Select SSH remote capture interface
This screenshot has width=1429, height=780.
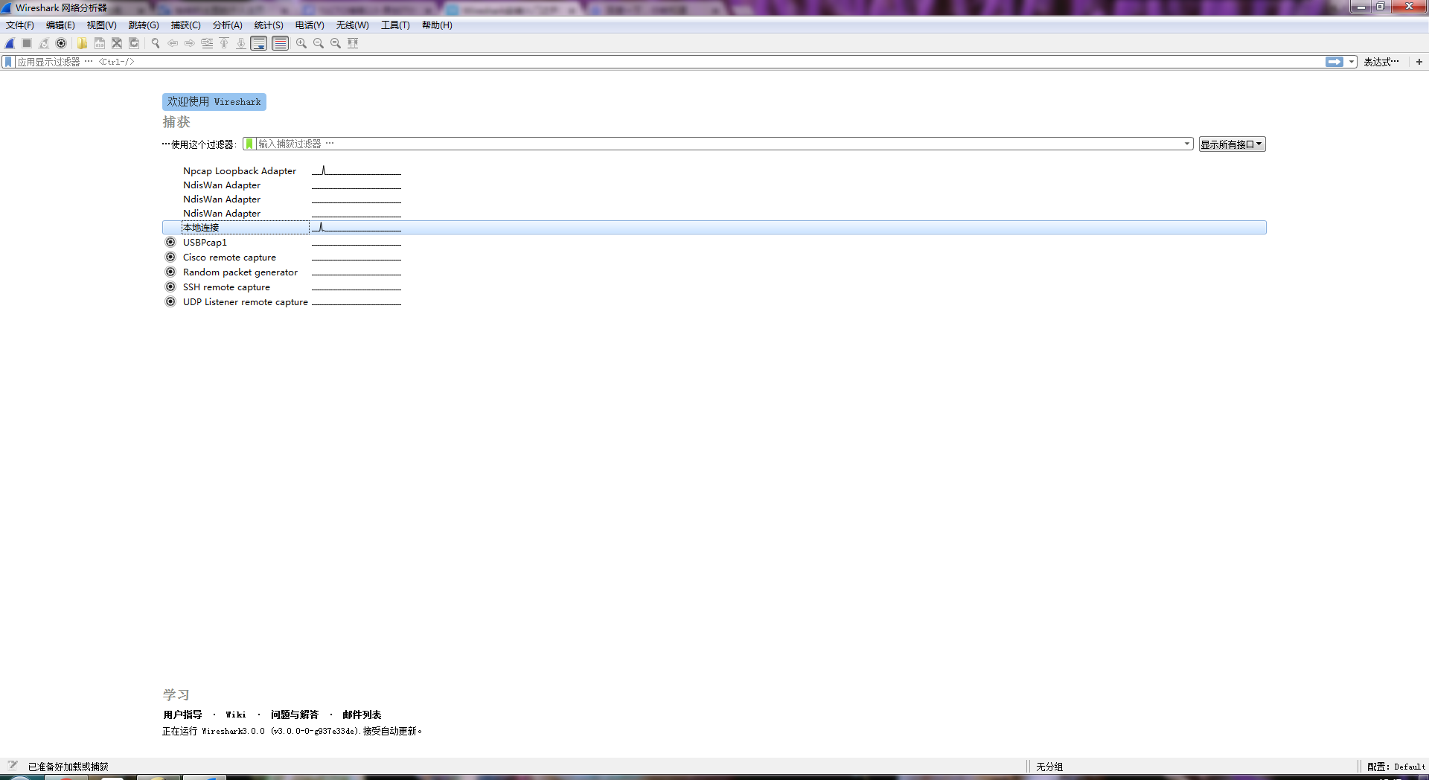[226, 287]
